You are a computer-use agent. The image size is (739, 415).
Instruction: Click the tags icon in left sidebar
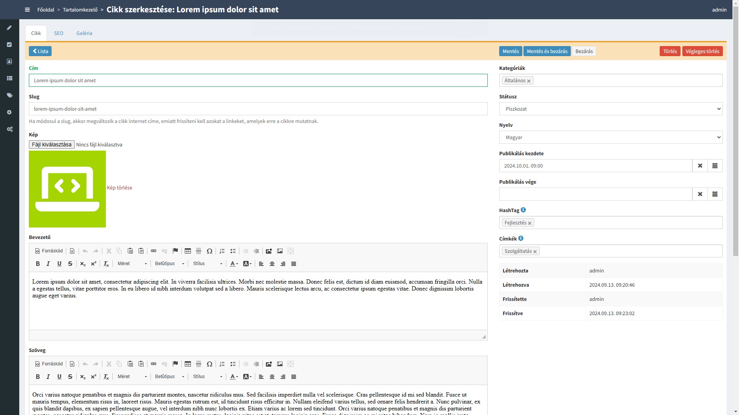point(10,95)
